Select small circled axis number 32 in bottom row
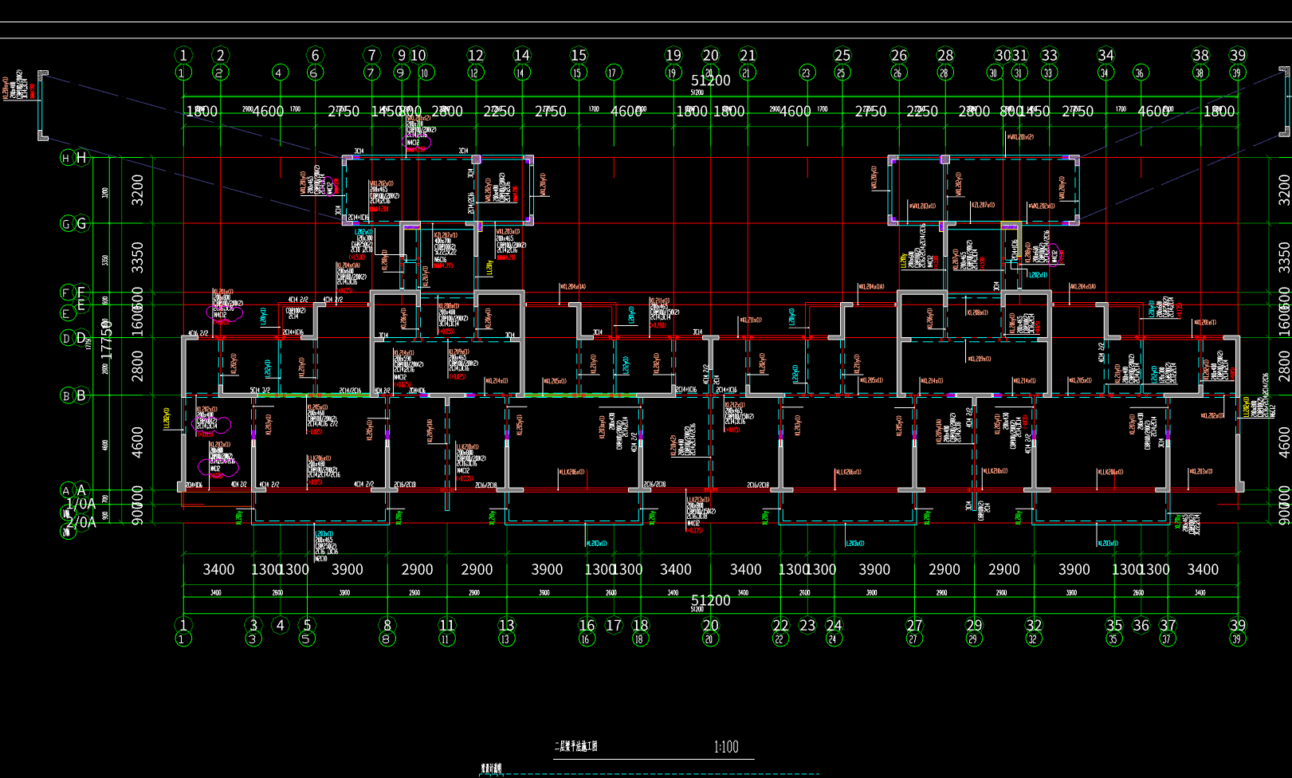 (1034, 639)
